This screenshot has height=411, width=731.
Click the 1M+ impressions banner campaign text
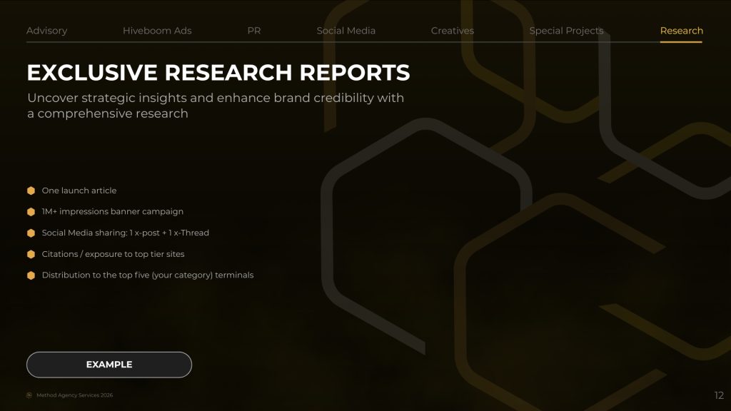(x=112, y=212)
